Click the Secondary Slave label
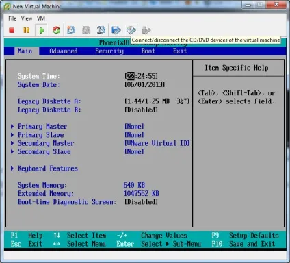 (x=44, y=151)
